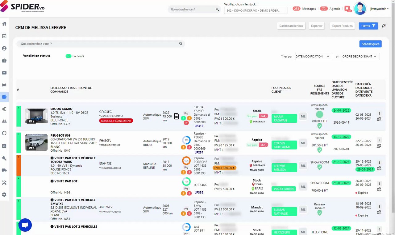Click assign-user icon on Offre No 1466 row
The height and width of the screenshot is (235, 395).
(379, 189)
